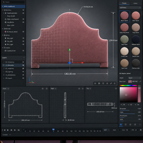143x143 pixels.
Task: Adjust the Roughness slider
Action: point(130,110)
